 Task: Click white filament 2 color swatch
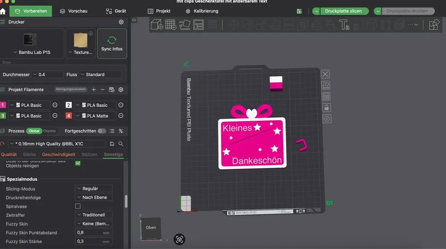[x=69, y=105]
